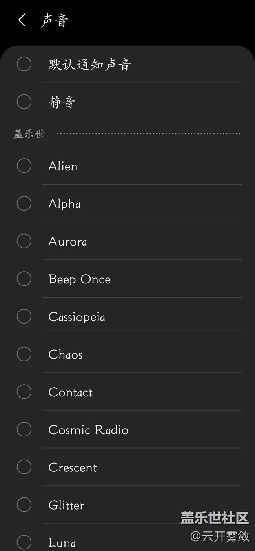Tap the 声音 page title
255x551 pixels.
pos(55,20)
